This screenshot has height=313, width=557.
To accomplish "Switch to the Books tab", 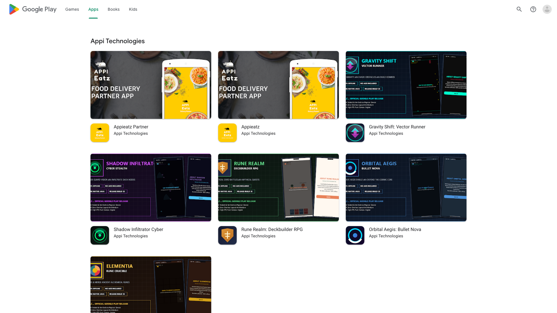I will [x=113, y=9].
